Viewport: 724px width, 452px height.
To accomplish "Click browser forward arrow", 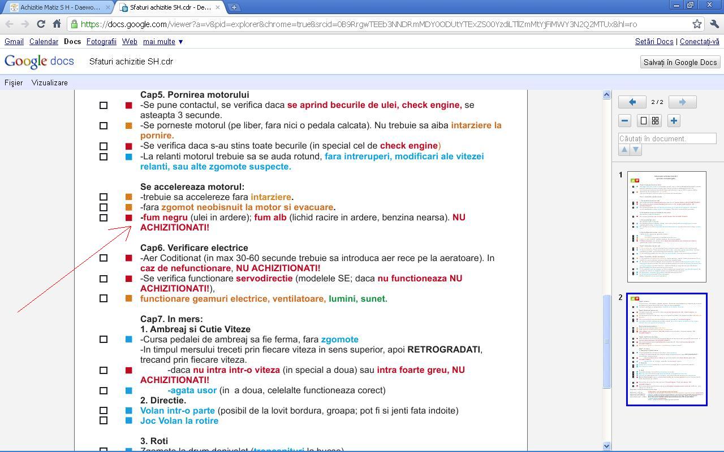I will pos(25,24).
